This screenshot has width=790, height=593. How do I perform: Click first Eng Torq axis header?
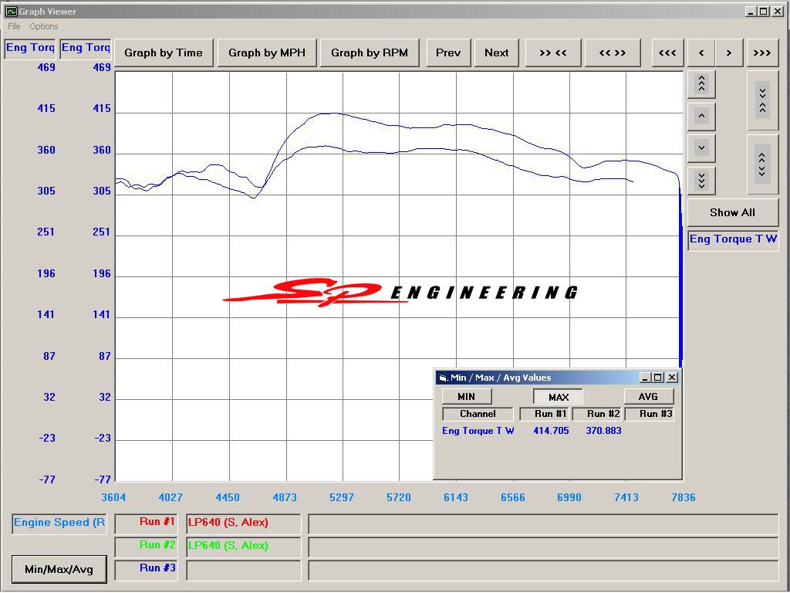[x=30, y=49]
